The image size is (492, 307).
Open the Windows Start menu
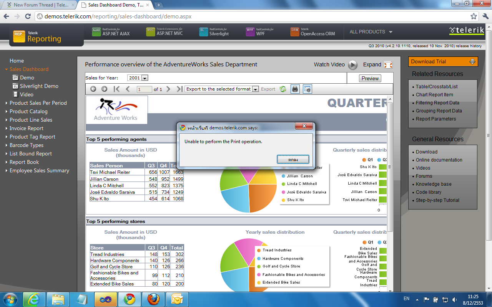[x=10, y=299]
